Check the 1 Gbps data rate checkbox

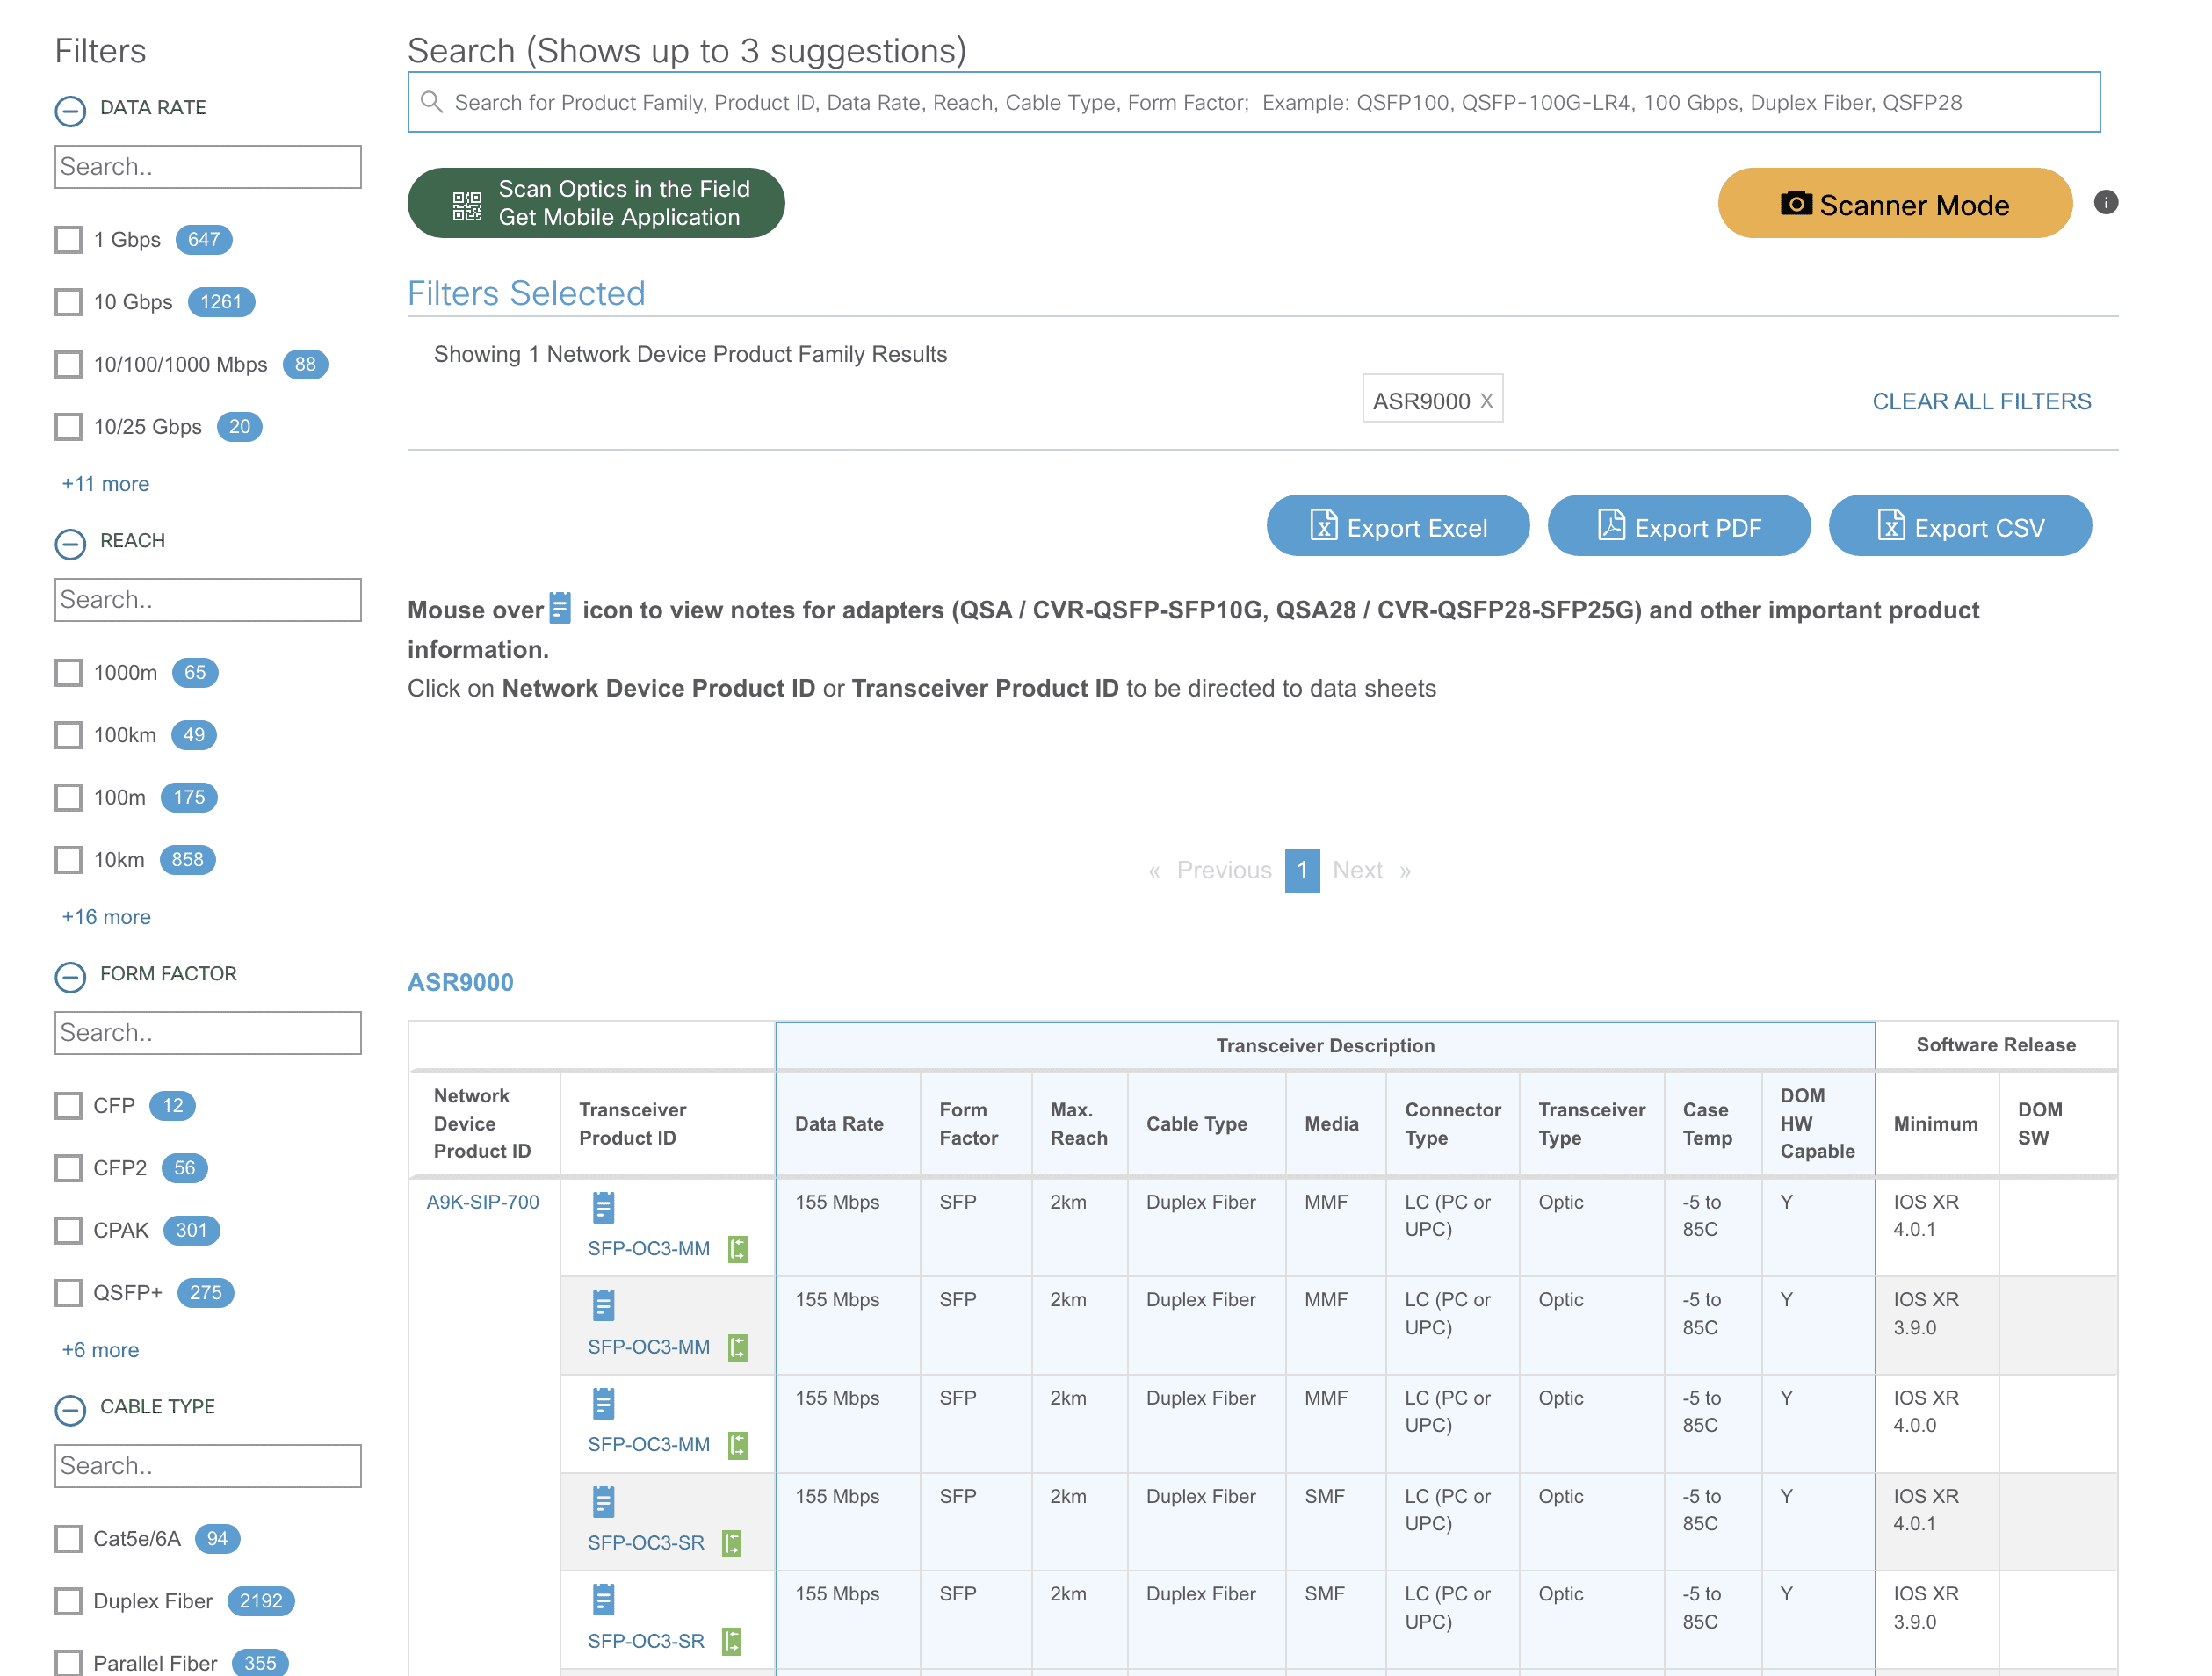coord(68,240)
